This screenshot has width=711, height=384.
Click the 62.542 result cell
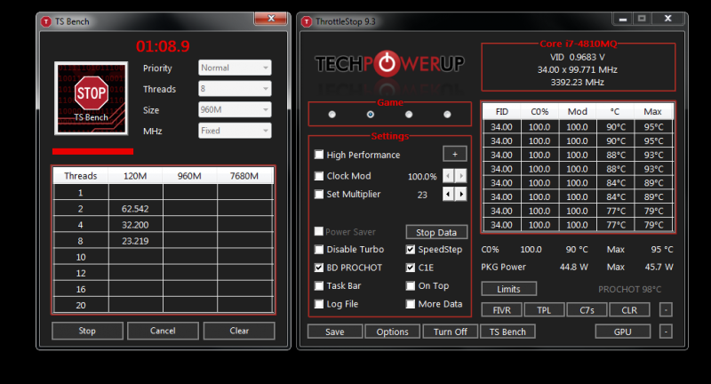135,209
